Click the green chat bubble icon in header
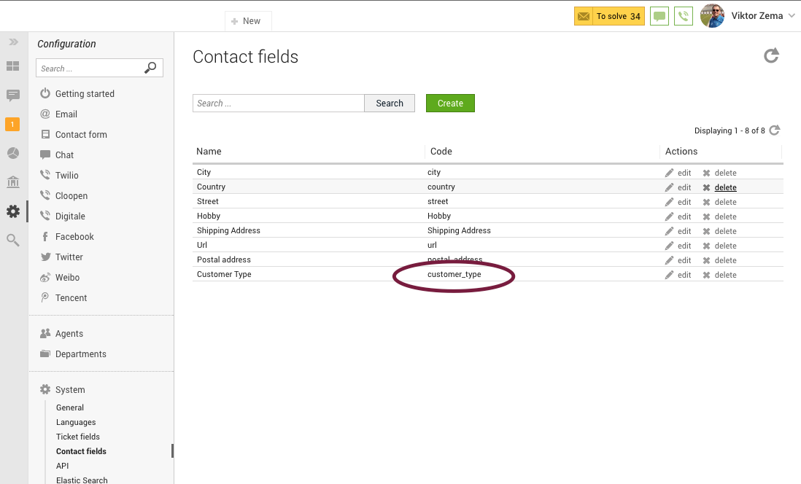The image size is (801, 484). tap(659, 16)
